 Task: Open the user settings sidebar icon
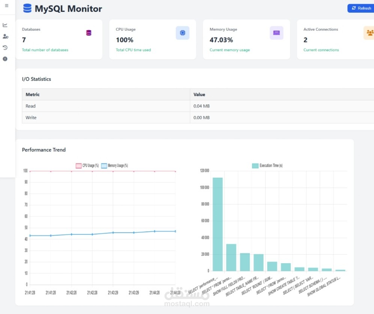pos(5,36)
